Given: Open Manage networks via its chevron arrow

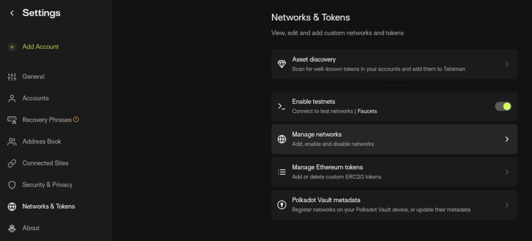Looking at the screenshot, I should click(507, 139).
